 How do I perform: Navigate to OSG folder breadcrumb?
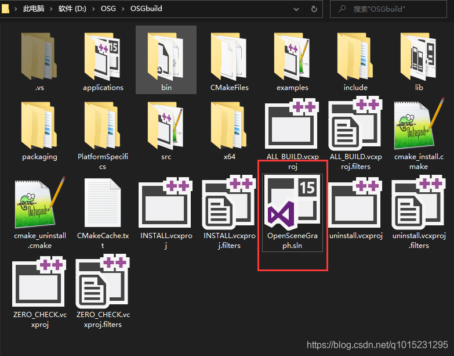pyautogui.click(x=108, y=9)
